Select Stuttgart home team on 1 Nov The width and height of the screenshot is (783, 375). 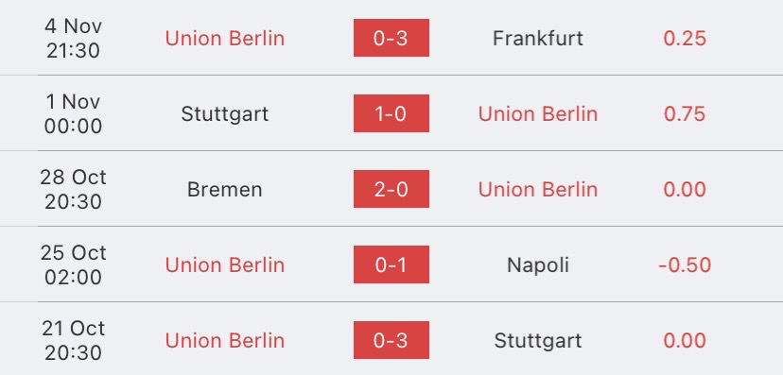pos(225,114)
